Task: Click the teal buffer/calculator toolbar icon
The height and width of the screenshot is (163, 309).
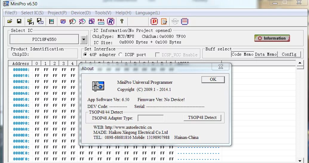Action: pos(51,21)
